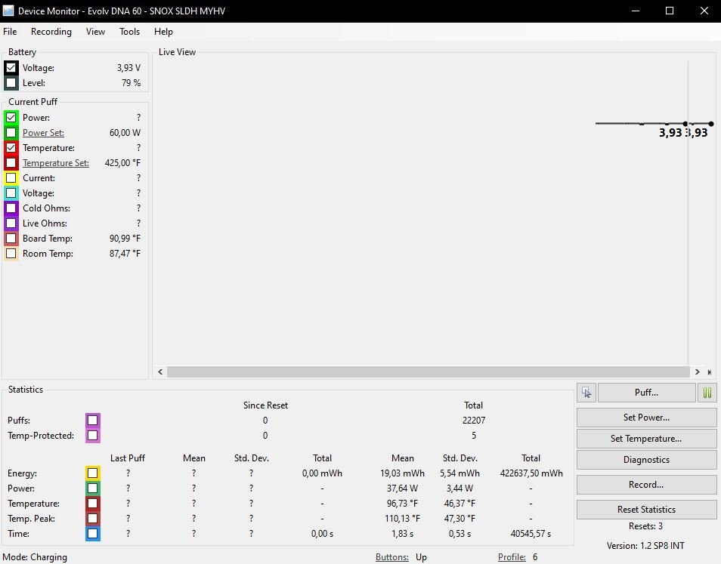This screenshot has width=721, height=564.
Task: Click the Temp. Peak mean 110,13 °F
Action: coord(402,519)
